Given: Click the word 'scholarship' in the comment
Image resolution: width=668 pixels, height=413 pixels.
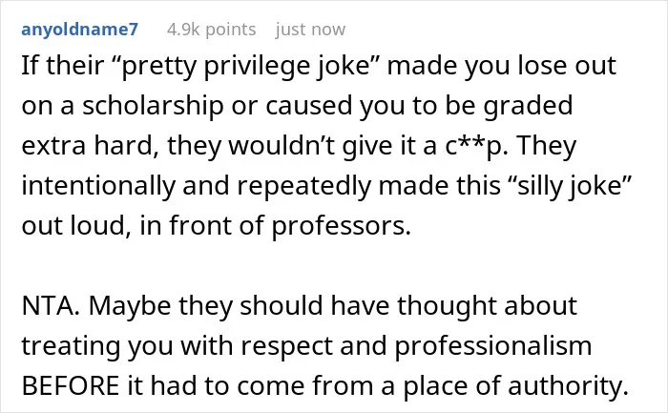Looking at the screenshot, I should pyautogui.click(x=153, y=106).
